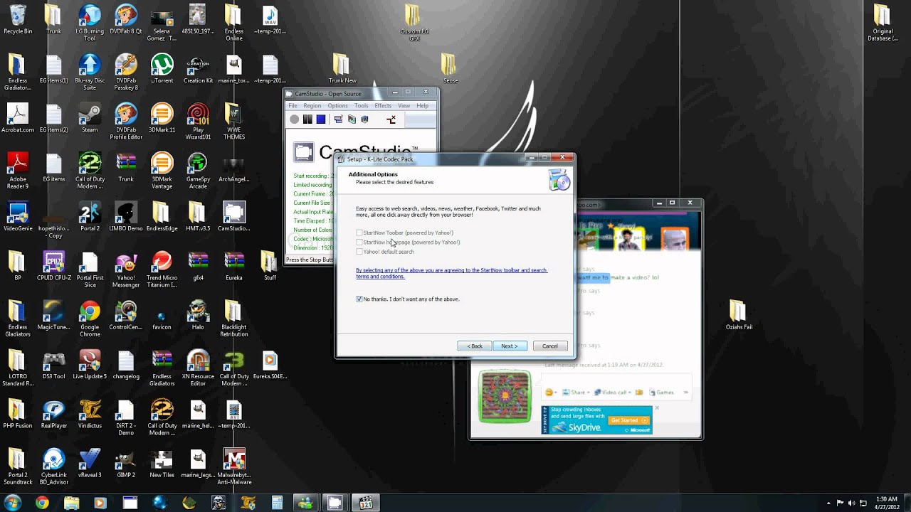The image size is (911, 512).
Task: Open the Region menu in CamStudio
Action: coord(312,105)
